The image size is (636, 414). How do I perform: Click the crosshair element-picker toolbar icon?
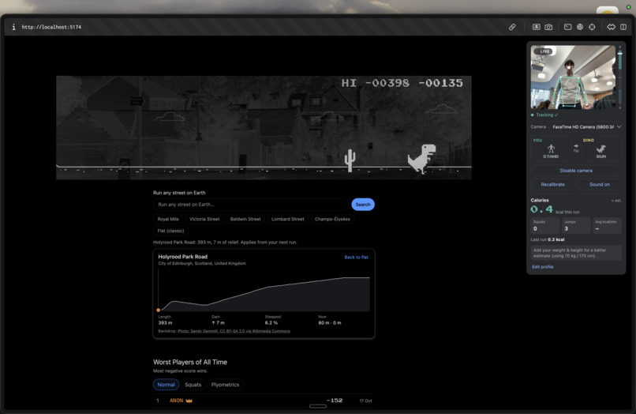coord(592,27)
